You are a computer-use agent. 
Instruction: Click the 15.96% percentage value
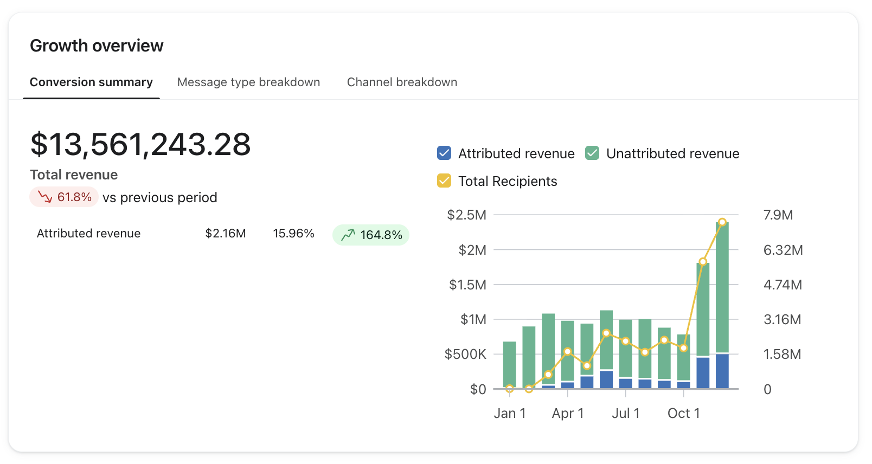[293, 234]
